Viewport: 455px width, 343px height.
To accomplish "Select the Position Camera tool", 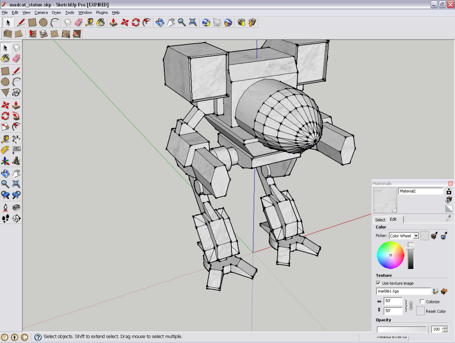I will pos(5,207).
